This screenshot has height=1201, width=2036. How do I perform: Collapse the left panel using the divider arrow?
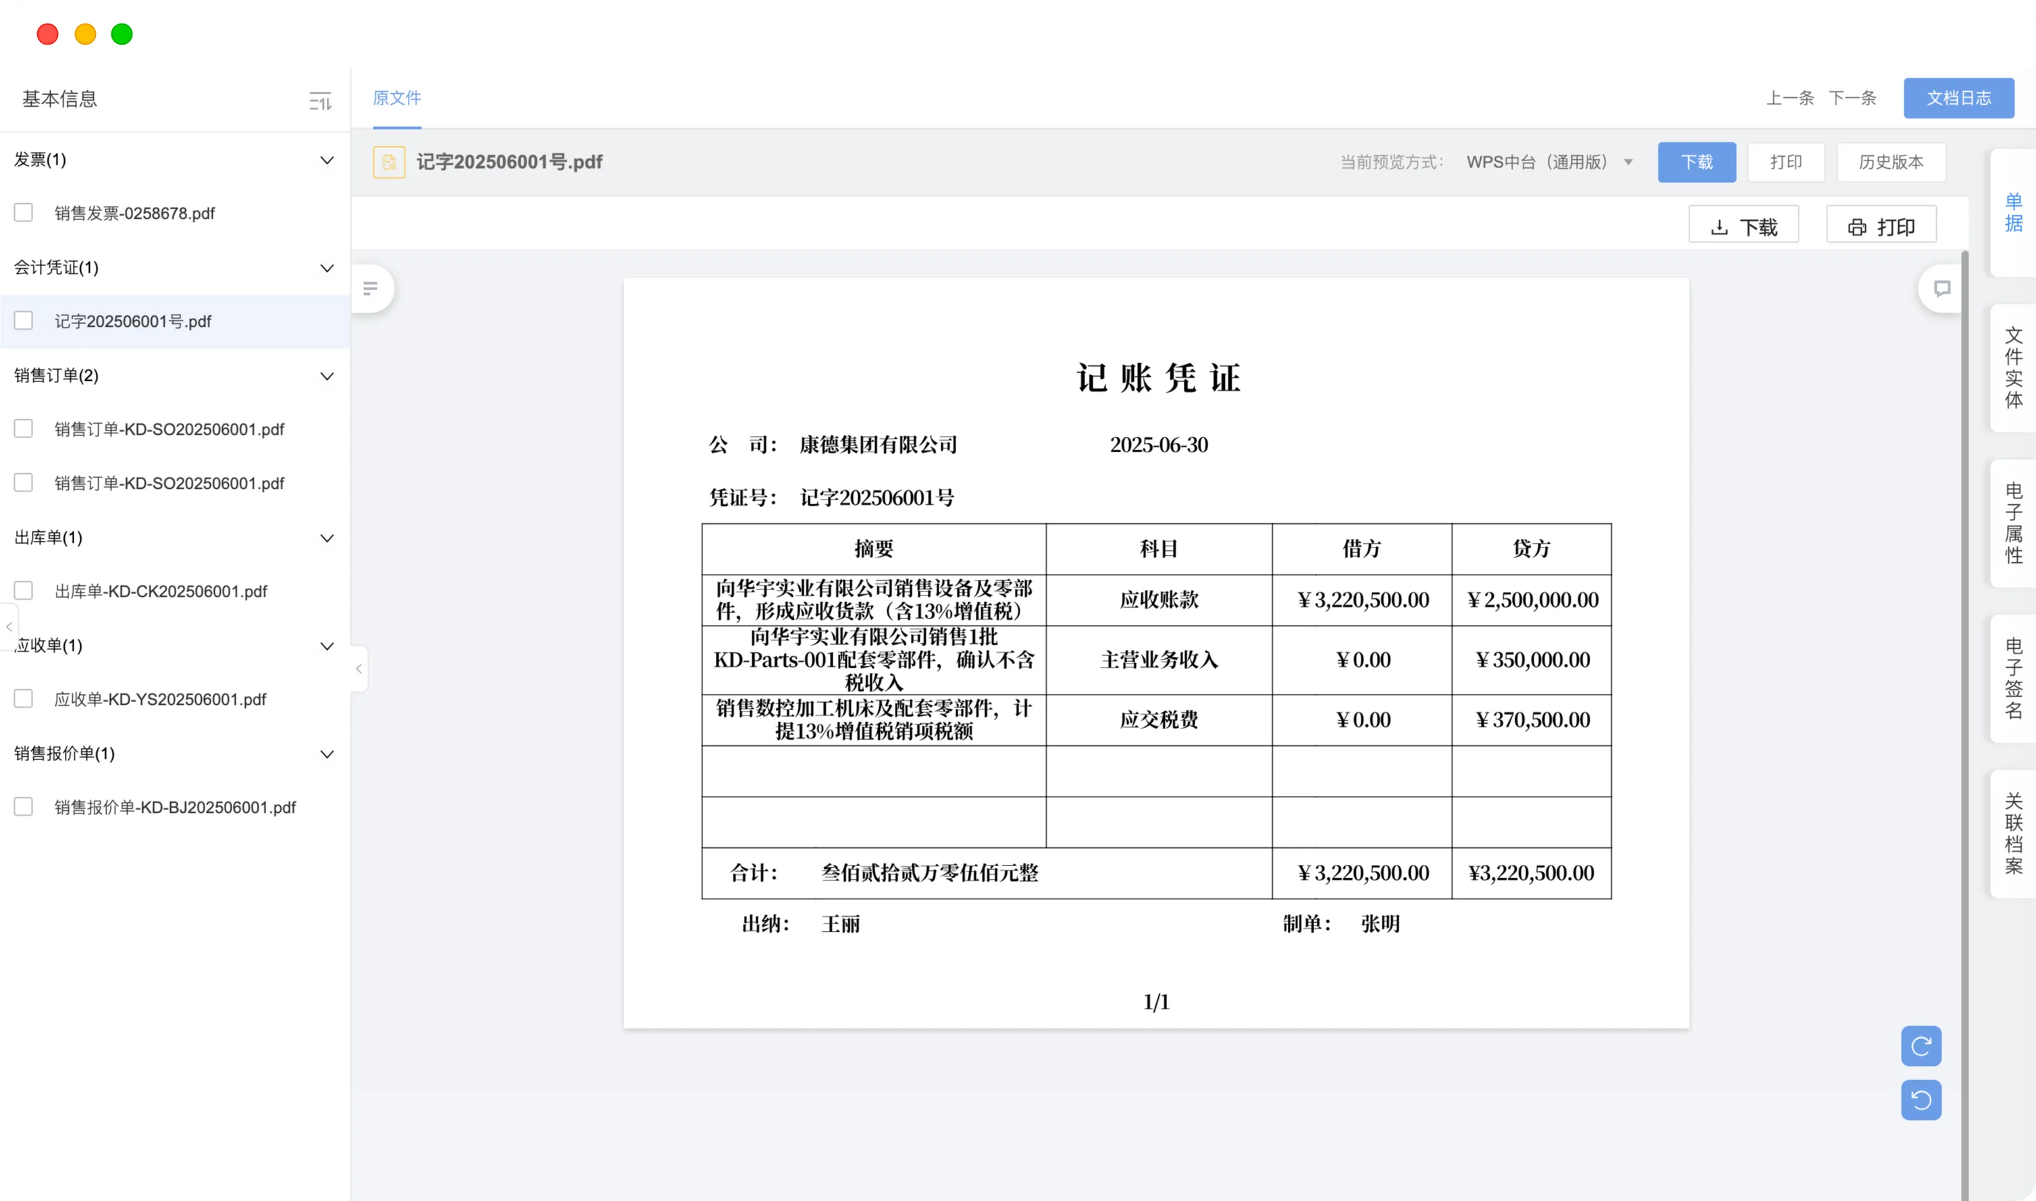(359, 668)
